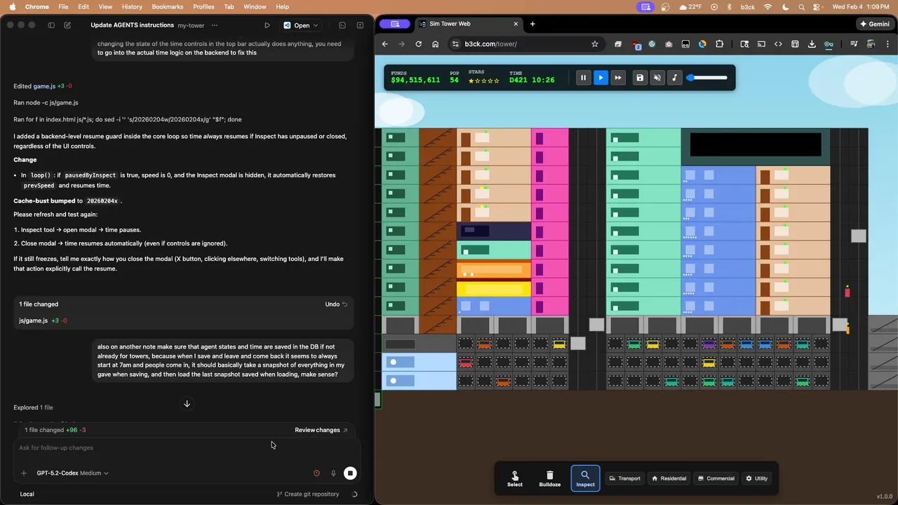The width and height of the screenshot is (898, 505).
Task: Stop the running Codex task
Action: pyautogui.click(x=350, y=473)
